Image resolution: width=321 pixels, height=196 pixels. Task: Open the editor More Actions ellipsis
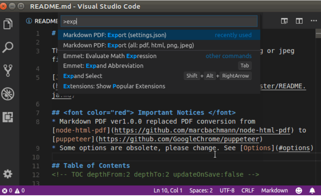point(314,21)
